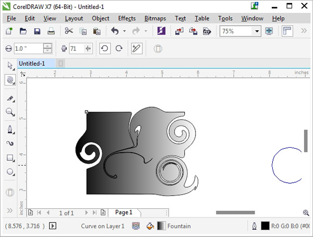Expand more toolbox tools chevron
Screen dimensions: 313x237
[9, 210]
